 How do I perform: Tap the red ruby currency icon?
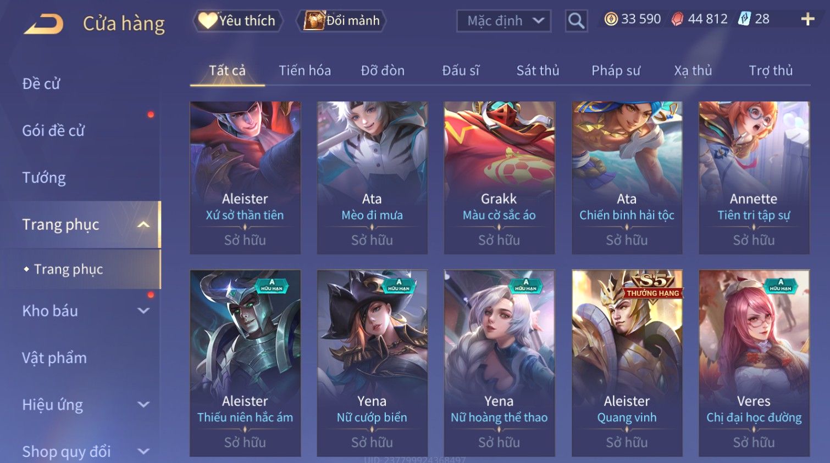tap(677, 19)
